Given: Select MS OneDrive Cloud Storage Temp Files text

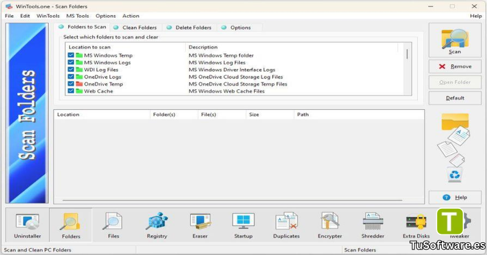Looking at the screenshot, I should [x=238, y=84].
